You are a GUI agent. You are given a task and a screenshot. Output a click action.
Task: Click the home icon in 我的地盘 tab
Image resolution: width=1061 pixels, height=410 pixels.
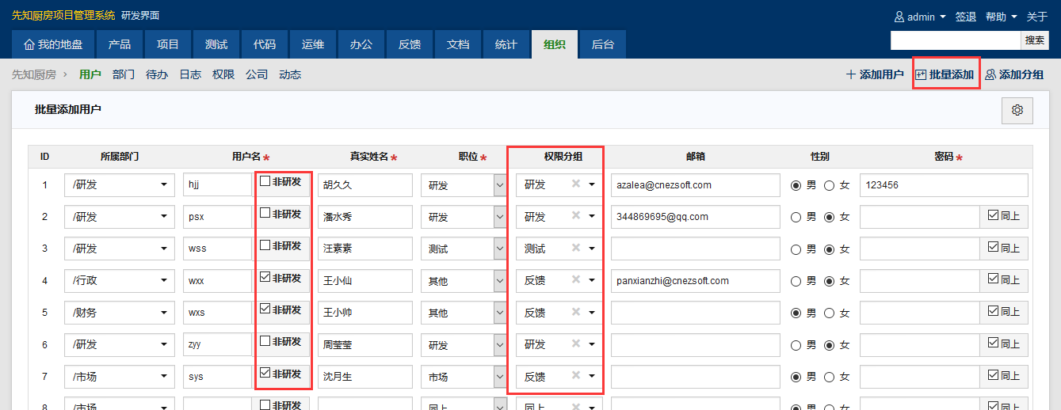(29, 45)
